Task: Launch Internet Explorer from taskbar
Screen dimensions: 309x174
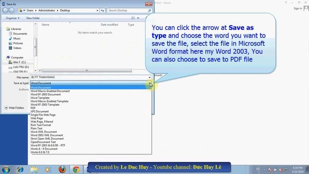Action: [x=20, y=170]
